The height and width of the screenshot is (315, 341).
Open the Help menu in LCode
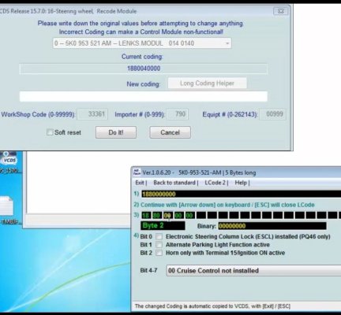click(x=241, y=183)
